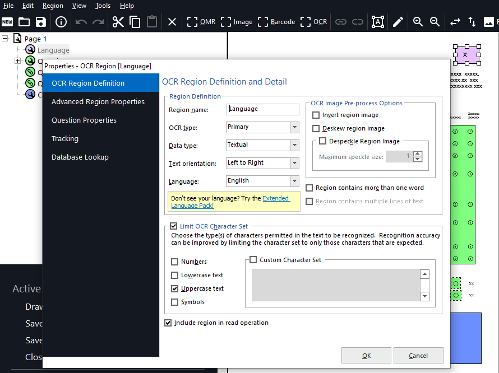Open the File menu
Screen dimensions: 499x373
(x=8, y=6)
